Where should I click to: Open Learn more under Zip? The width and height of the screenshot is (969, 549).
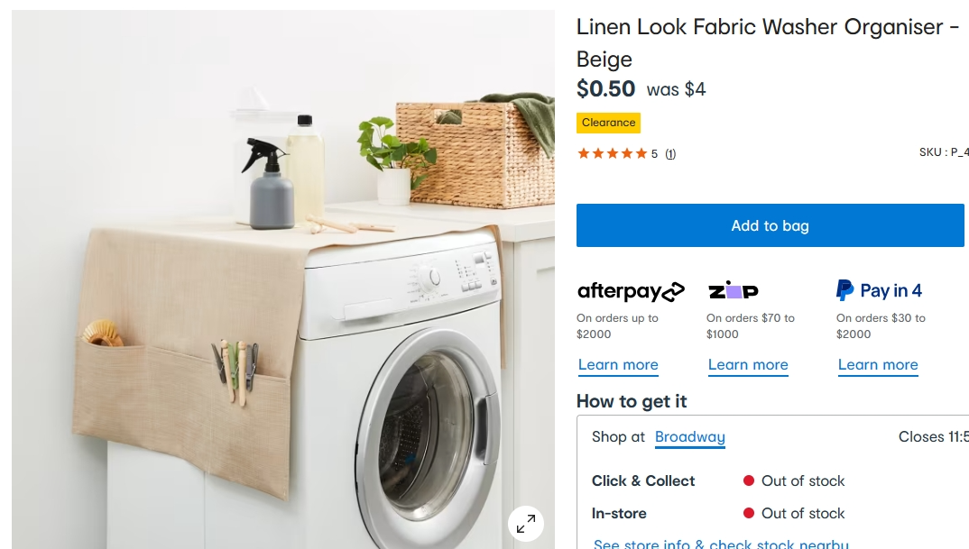click(748, 365)
